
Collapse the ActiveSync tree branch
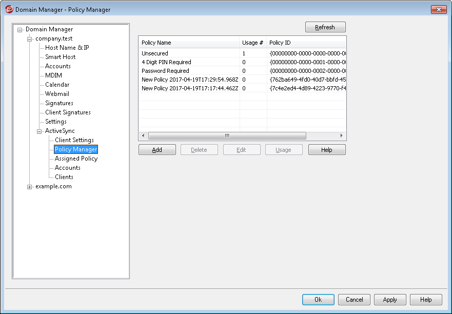coord(40,131)
